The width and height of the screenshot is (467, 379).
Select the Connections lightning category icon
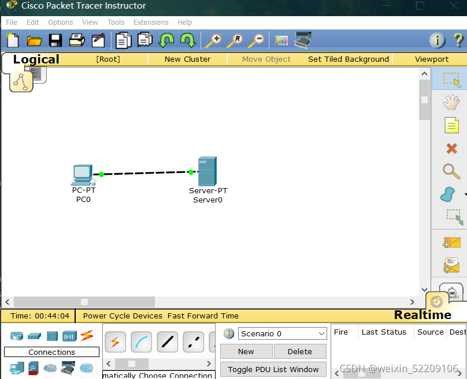coord(87,336)
